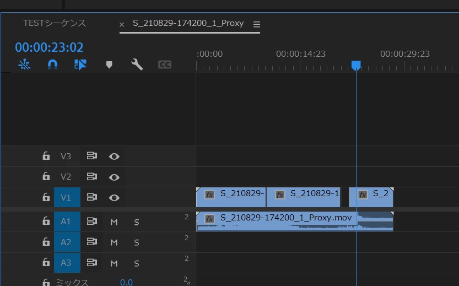The width and height of the screenshot is (459, 286).
Task: Switch to TESTシーケンス tab
Action: click(x=55, y=23)
